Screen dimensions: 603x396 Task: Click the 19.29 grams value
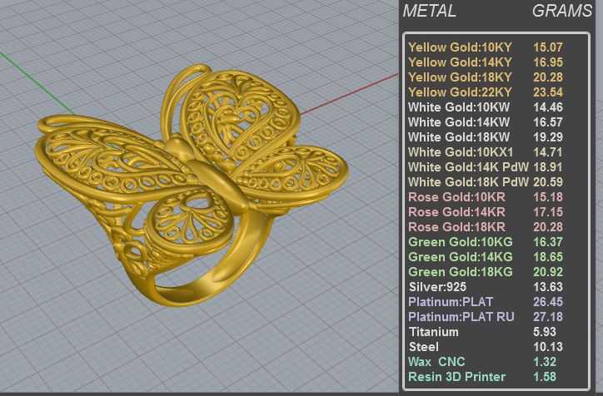click(x=548, y=137)
